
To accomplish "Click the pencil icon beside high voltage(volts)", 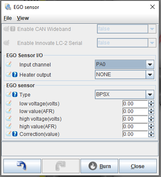I will tap(8, 119).
